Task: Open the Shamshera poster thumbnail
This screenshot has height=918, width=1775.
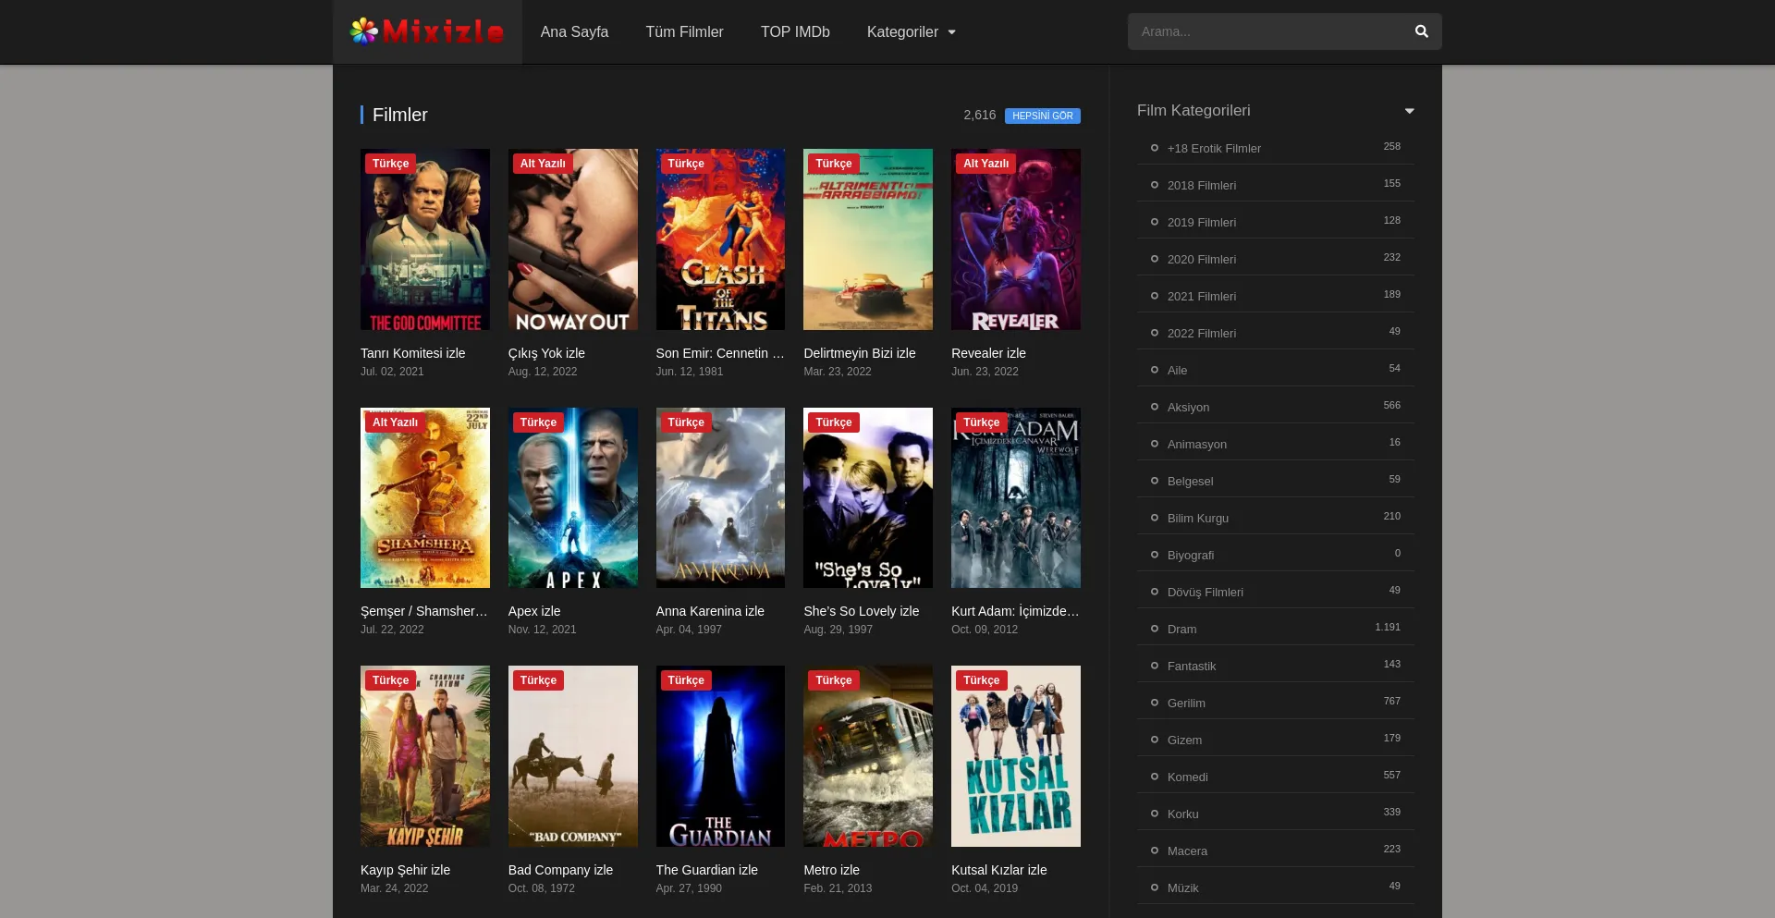Action: pos(425,497)
